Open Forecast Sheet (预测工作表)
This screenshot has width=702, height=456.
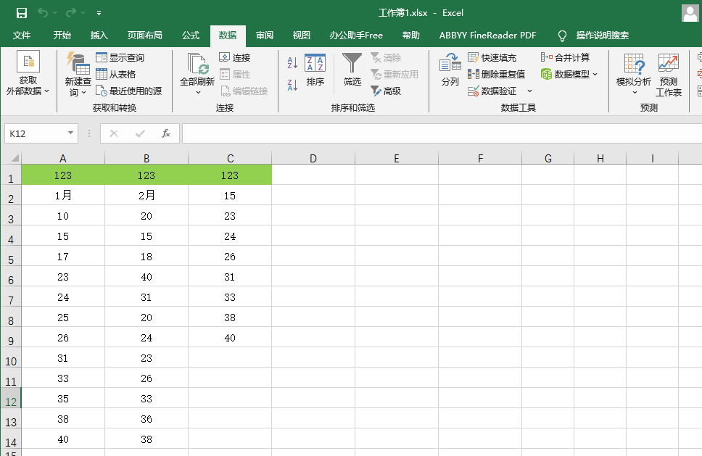(669, 75)
